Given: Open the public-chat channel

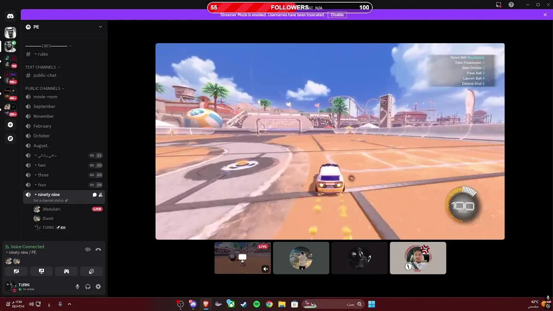Looking at the screenshot, I should tap(64, 75).
